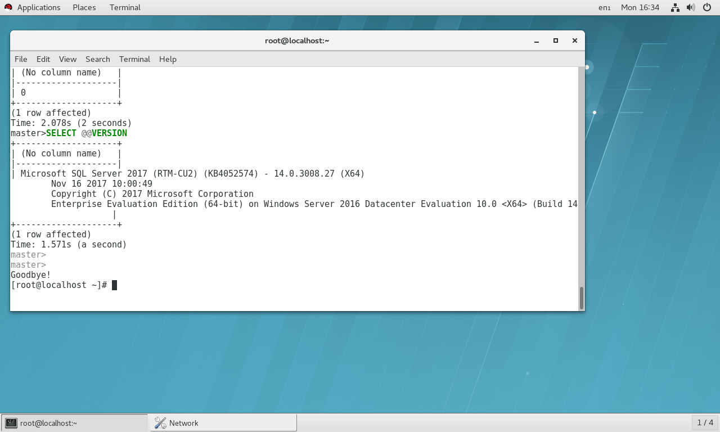Open the View menu

67,59
